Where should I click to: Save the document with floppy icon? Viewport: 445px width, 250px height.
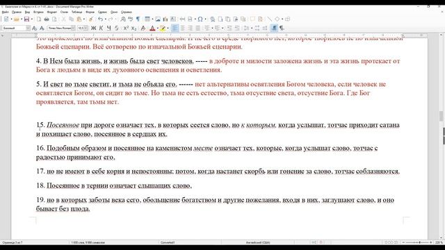26,19
